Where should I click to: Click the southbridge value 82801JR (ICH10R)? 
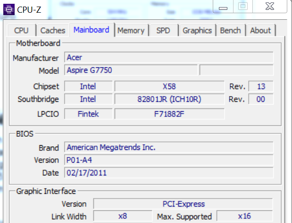[169, 99]
